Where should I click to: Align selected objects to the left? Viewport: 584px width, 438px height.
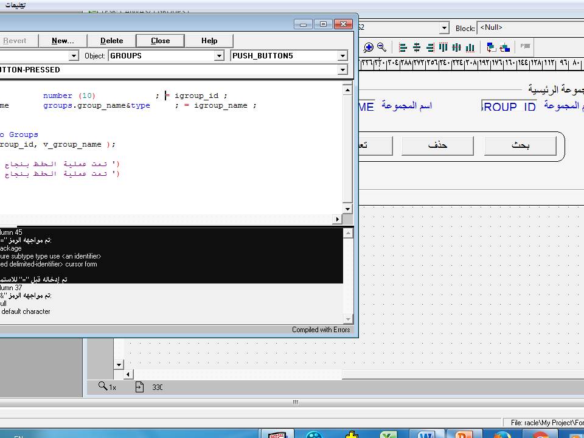point(403,47)
